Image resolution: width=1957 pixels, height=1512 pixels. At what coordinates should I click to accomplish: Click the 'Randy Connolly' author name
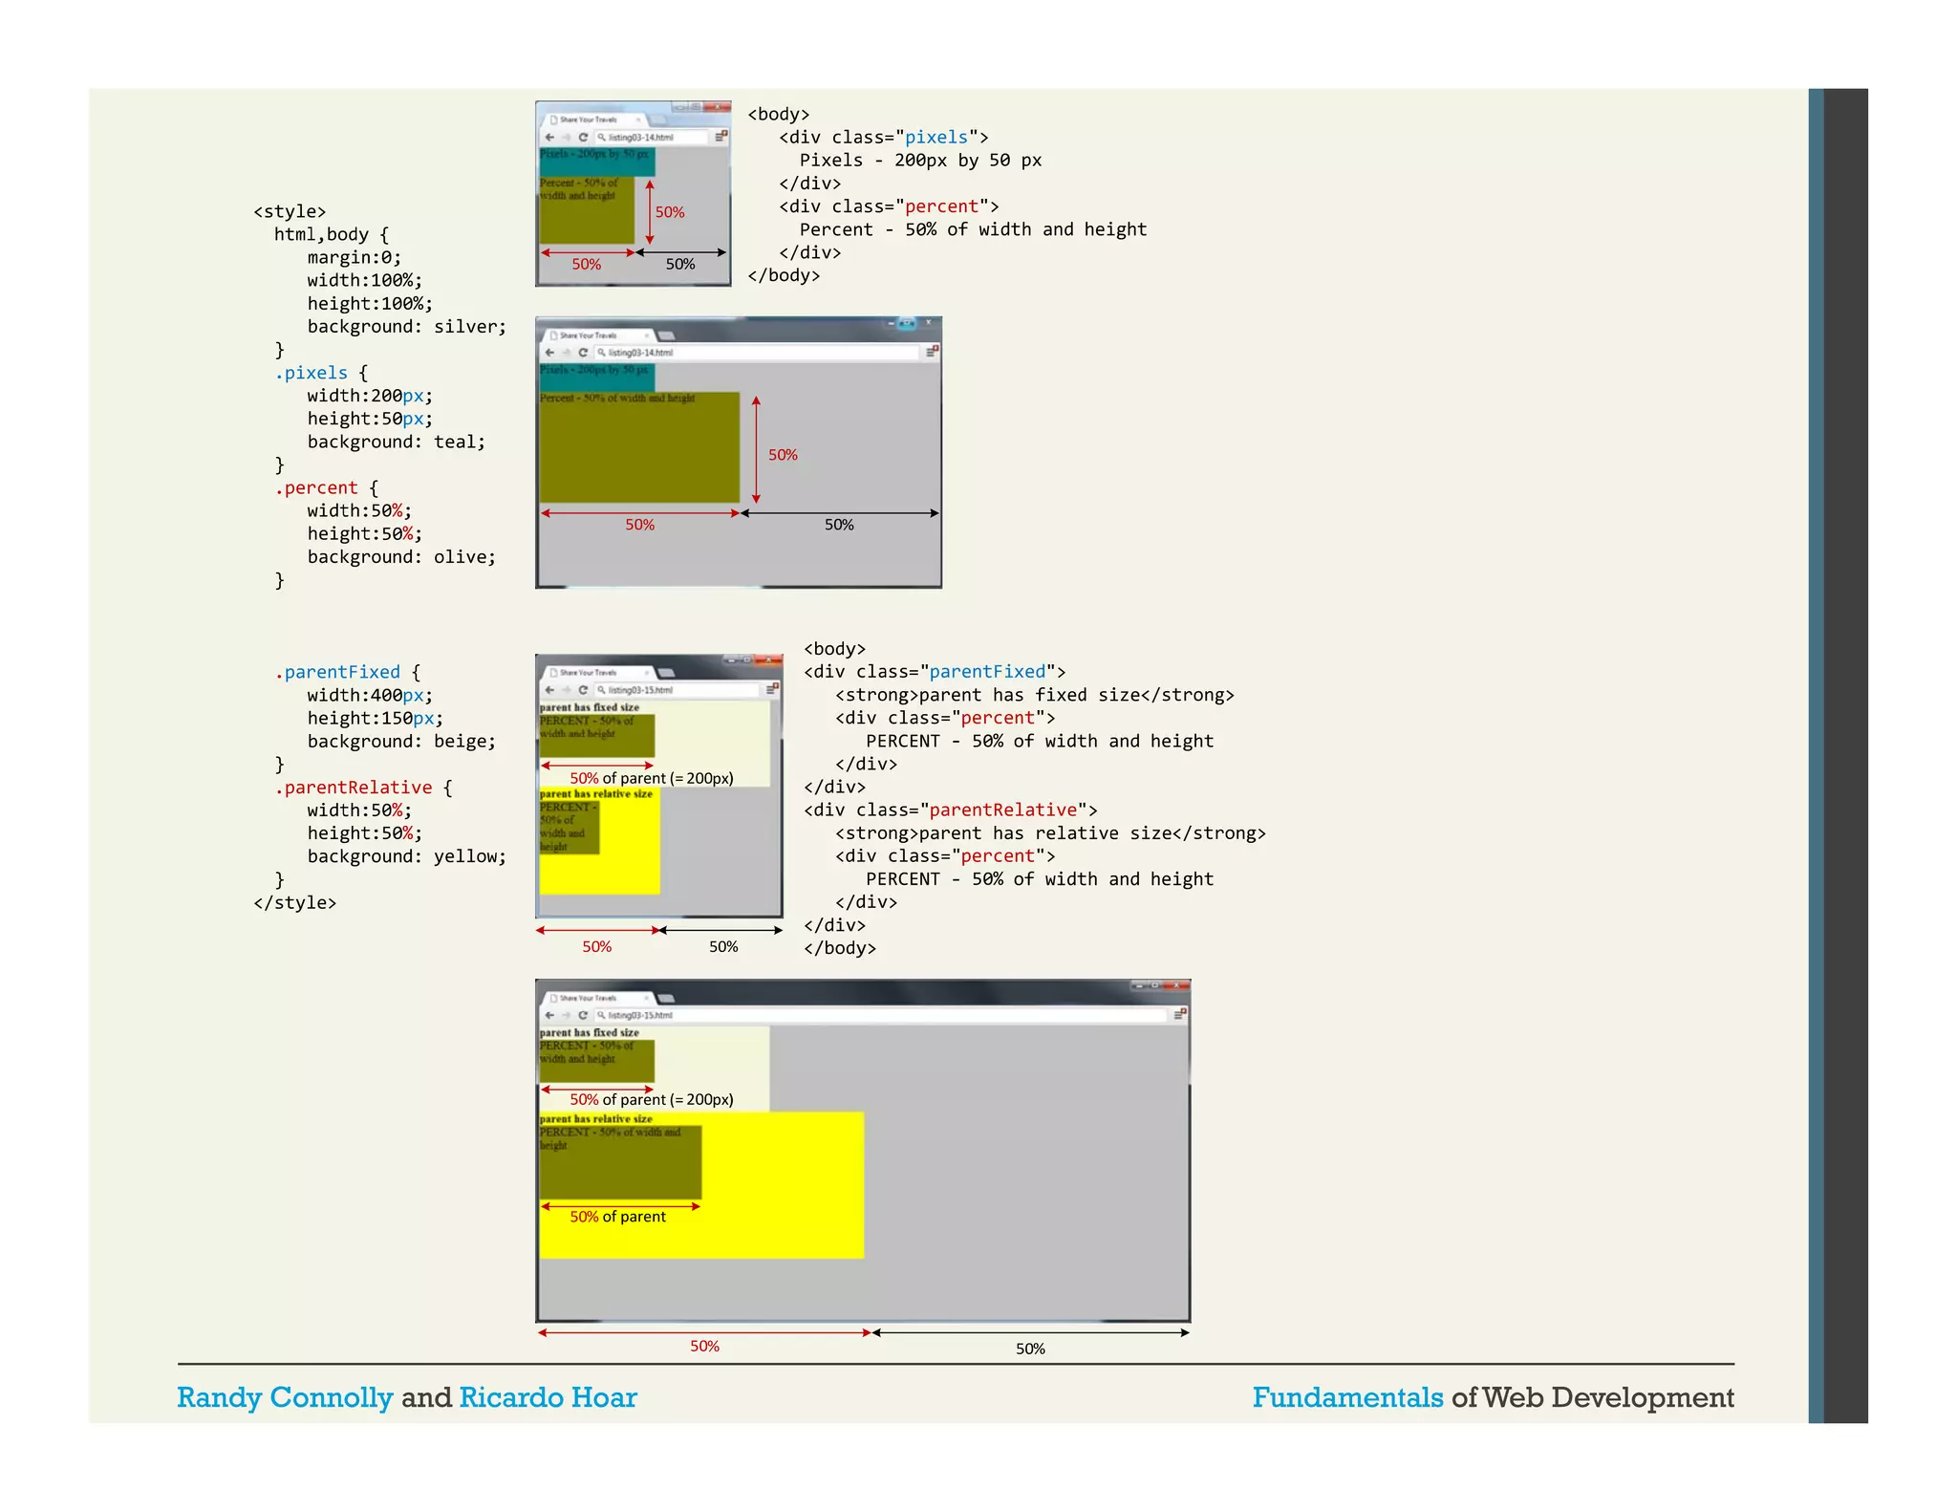pos(285,1397)
